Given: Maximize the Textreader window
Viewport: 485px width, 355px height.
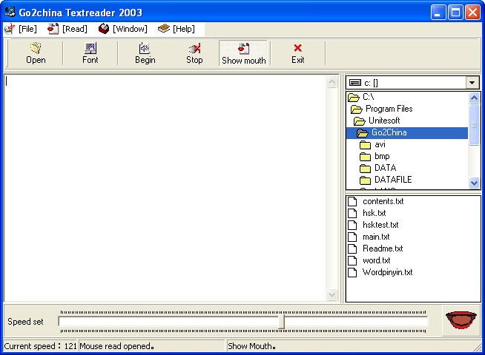Looking at the screenshot, I should (x=455, y=13).
